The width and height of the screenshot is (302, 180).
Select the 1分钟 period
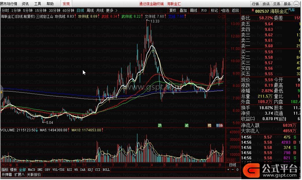pyautogui.click(x=16, y=10)
